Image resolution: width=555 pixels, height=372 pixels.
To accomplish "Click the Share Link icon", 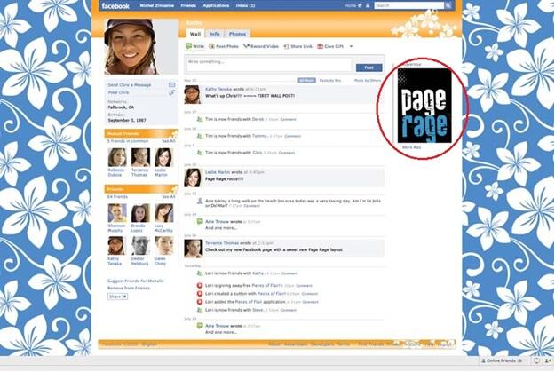I will click(292, 46).
